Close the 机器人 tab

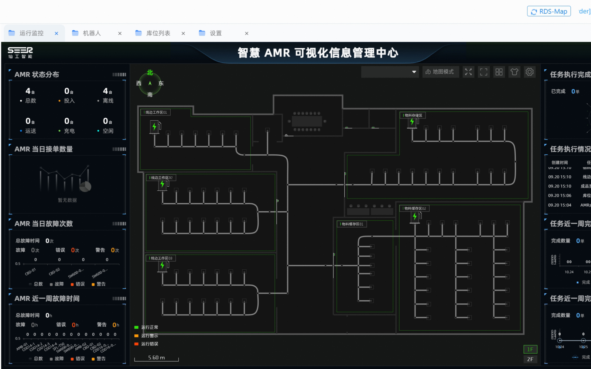coord(120,33)
